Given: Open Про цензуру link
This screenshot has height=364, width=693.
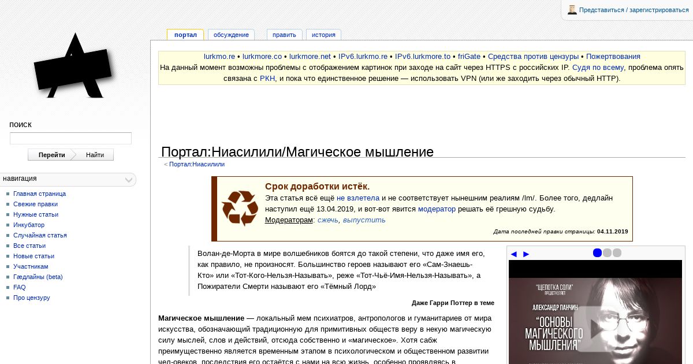Looking at the screenshot, I should point(32,298).
